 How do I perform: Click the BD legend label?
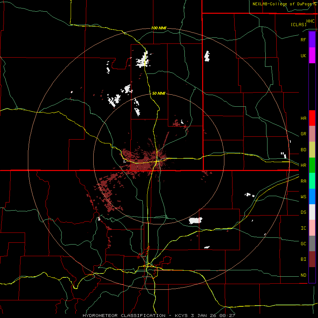[x=304, y=150]
